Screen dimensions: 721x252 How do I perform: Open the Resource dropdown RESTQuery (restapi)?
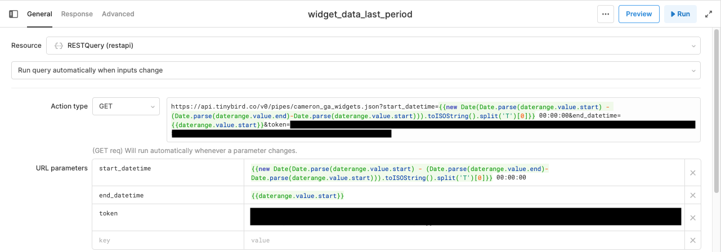click(373, 46)
